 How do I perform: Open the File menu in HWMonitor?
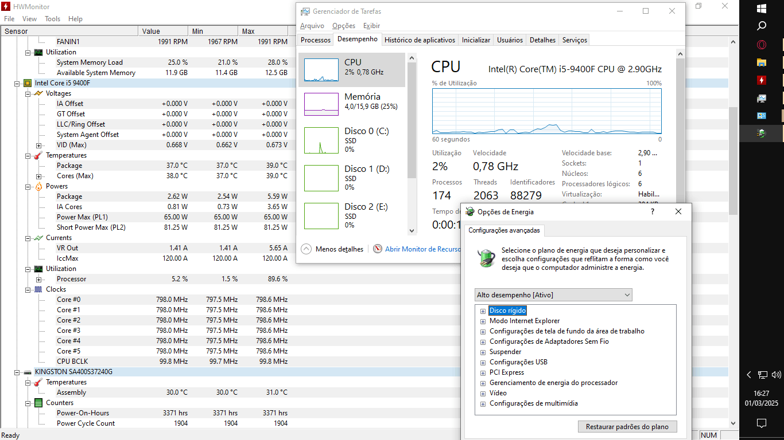point(9,19)
